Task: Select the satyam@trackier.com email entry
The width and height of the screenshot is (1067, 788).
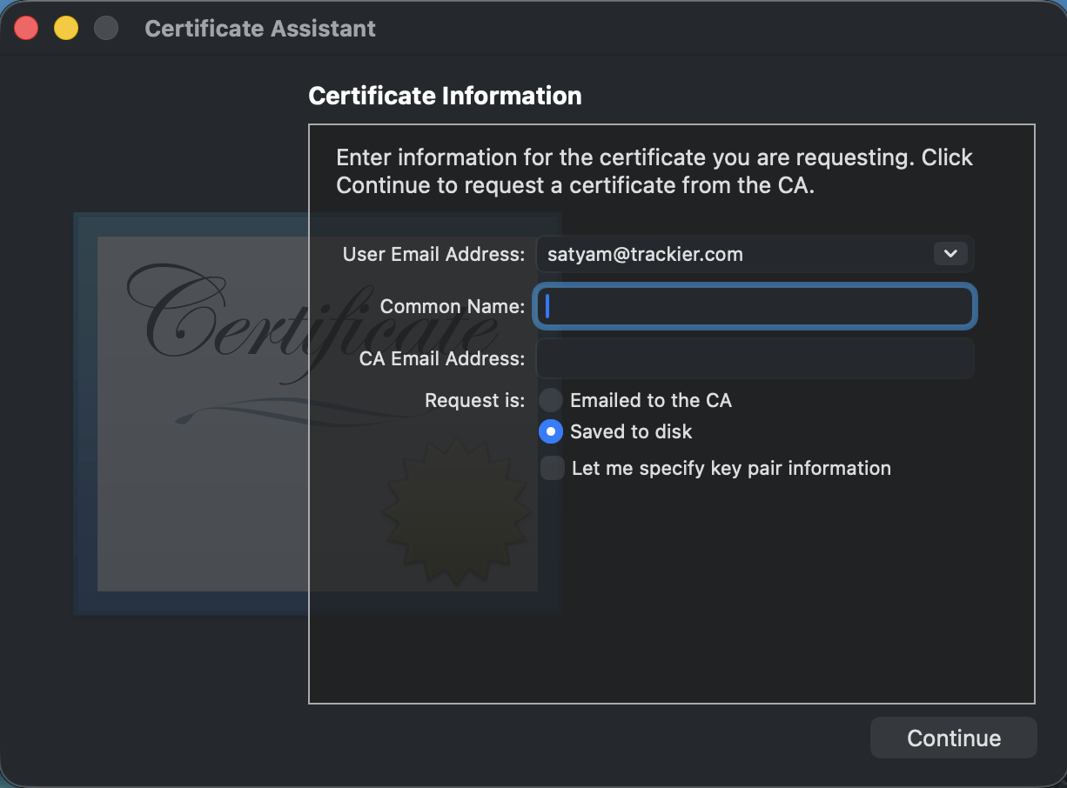Action: (x=644, y=254)
